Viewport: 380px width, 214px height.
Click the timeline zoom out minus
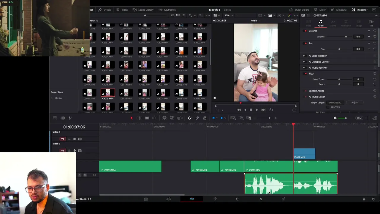click(x=255, y=118)
